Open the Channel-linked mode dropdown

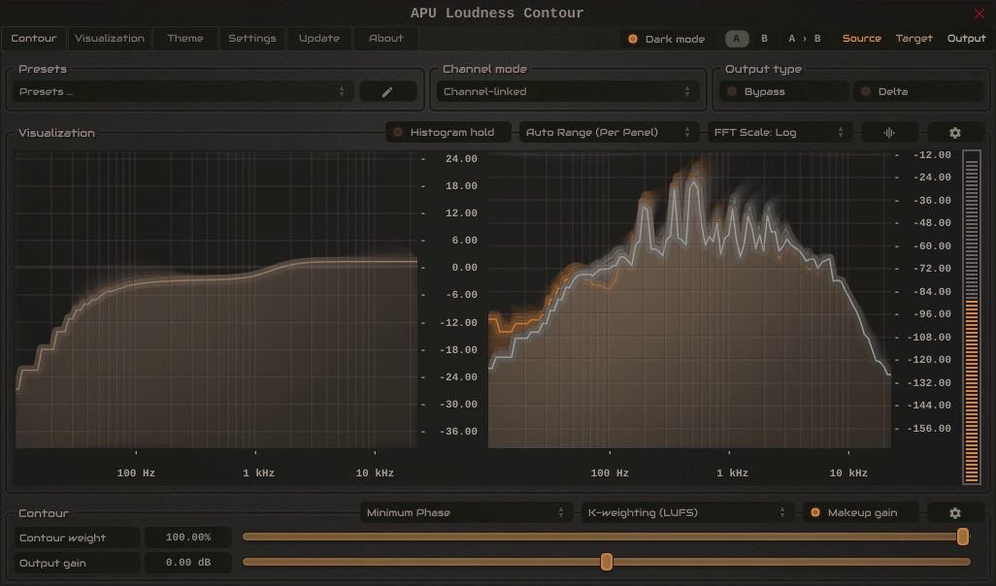pyautogui.click(x=568, y=92)
